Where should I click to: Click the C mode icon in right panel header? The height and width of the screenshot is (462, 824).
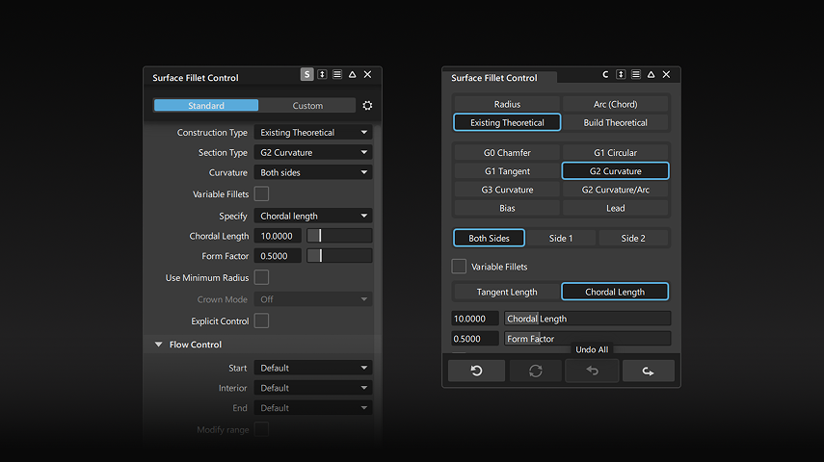(x=605, y=74)
